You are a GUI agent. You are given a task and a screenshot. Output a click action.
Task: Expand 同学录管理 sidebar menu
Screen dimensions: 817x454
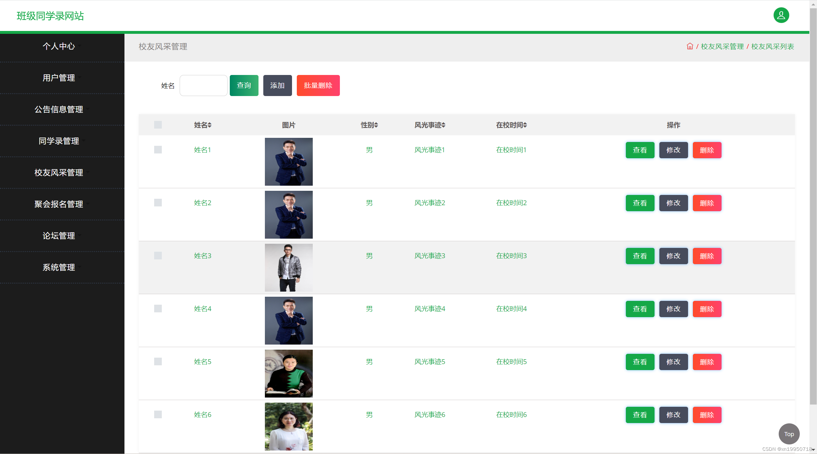(x=62, y=141)
